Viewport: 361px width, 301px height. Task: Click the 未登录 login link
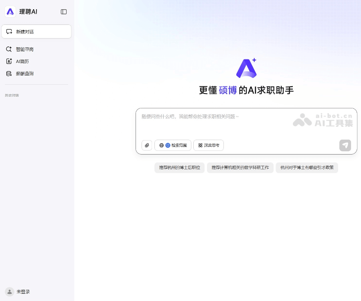tap(23, 292)
